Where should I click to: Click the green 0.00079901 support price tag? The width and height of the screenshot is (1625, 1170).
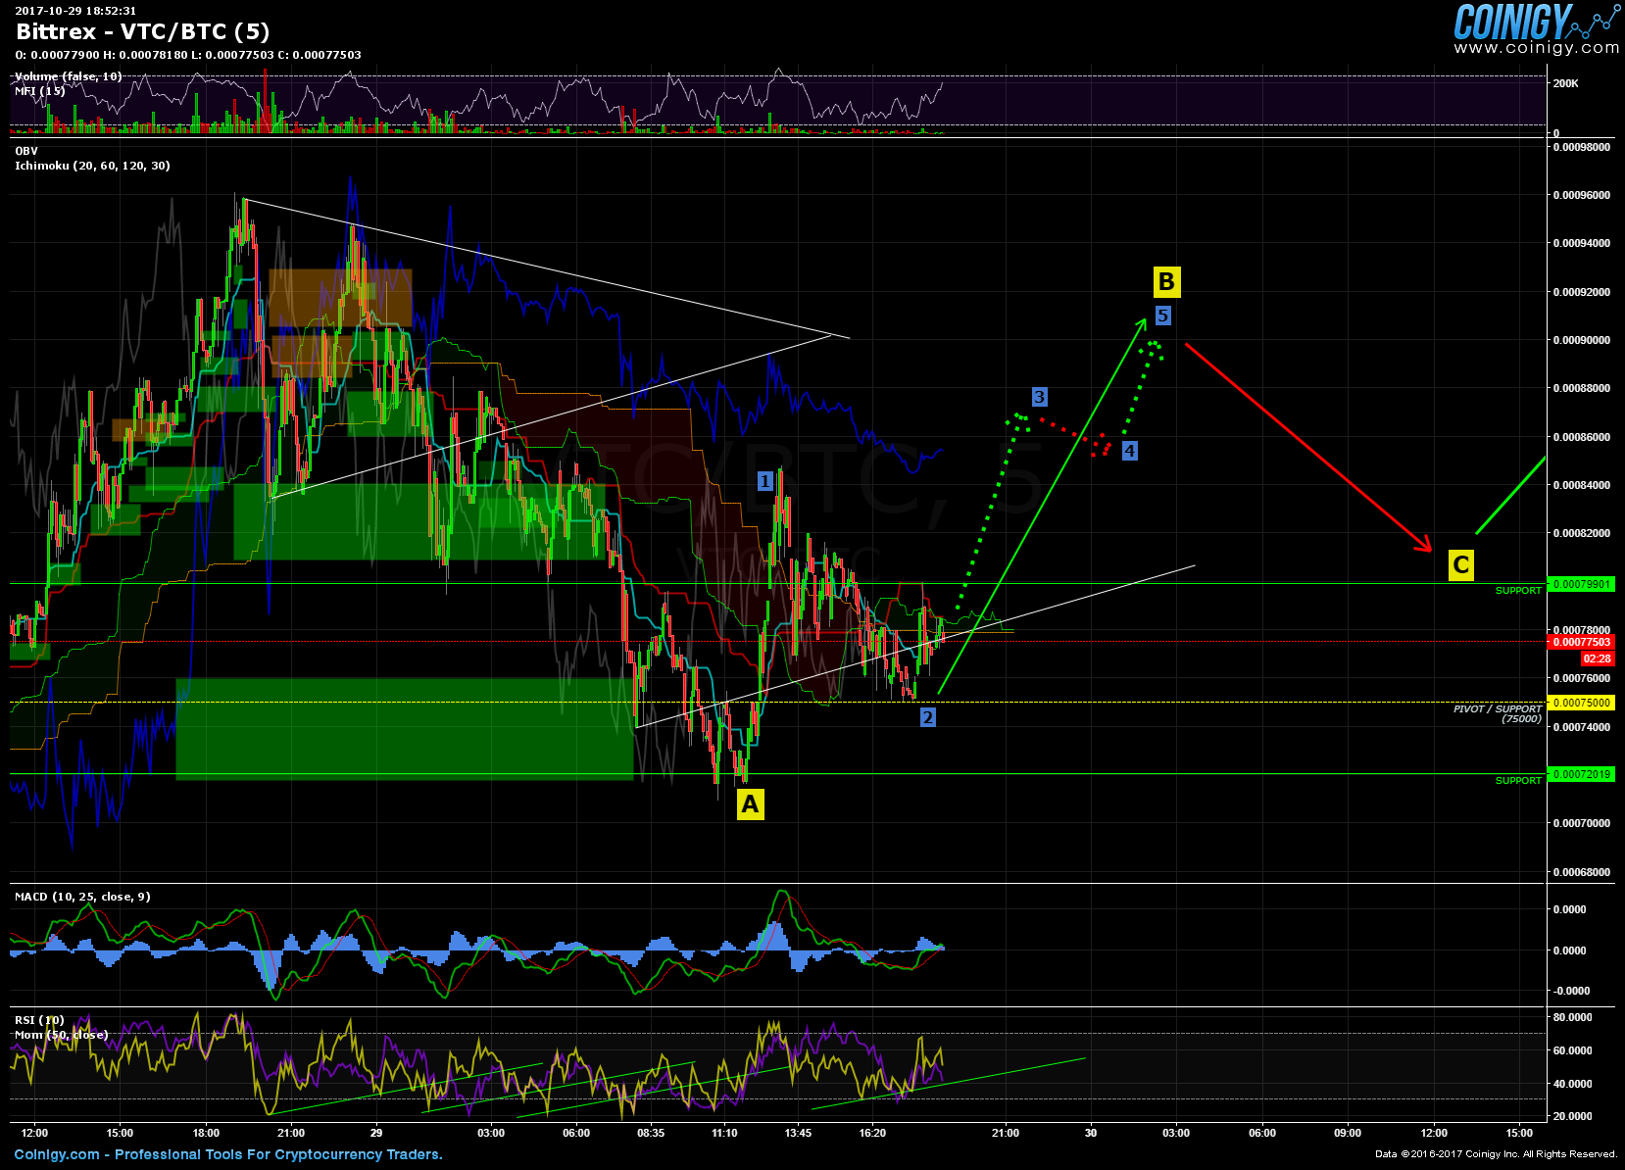click(x=1580, y=584)
